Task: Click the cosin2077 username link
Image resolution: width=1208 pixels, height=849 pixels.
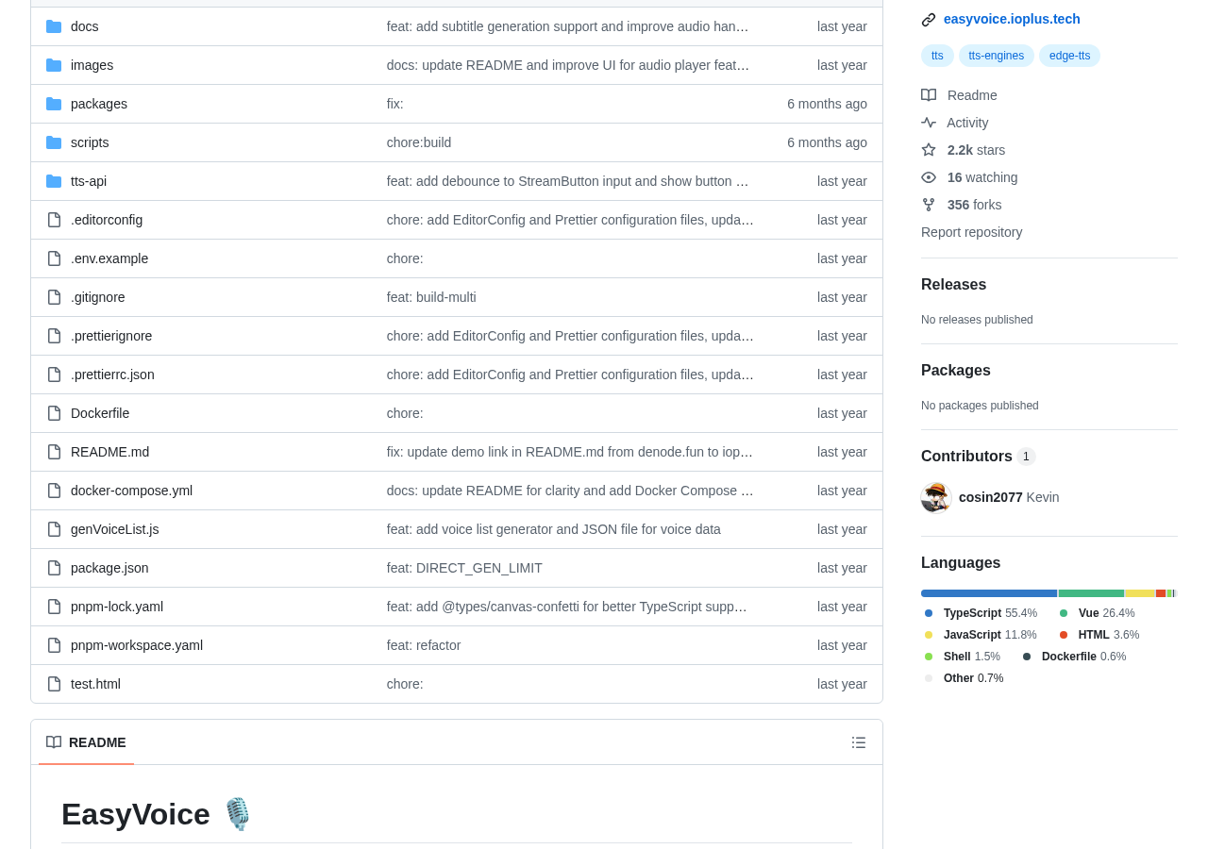Action: click(991, 497)
